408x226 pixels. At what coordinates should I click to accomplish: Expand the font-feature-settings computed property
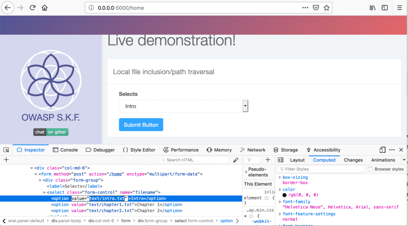pyautogui.click(x=280, y=214)
